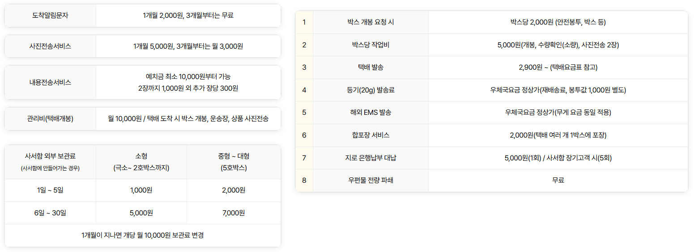Click the '1일 ~ 5일' row label
Viewport: 694px width, 252px height.
click(x=50, y=190)
